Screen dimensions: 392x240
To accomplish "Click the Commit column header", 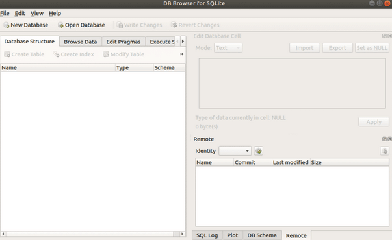I will click(253, 162).
